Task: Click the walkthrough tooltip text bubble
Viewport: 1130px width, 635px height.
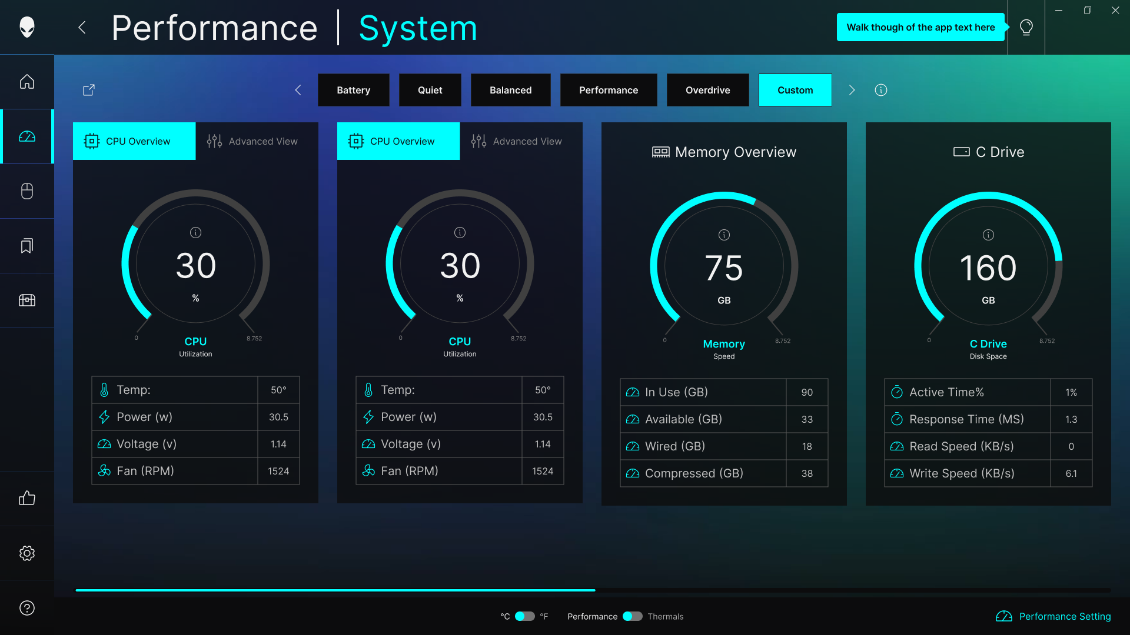Action: point(920,27)
